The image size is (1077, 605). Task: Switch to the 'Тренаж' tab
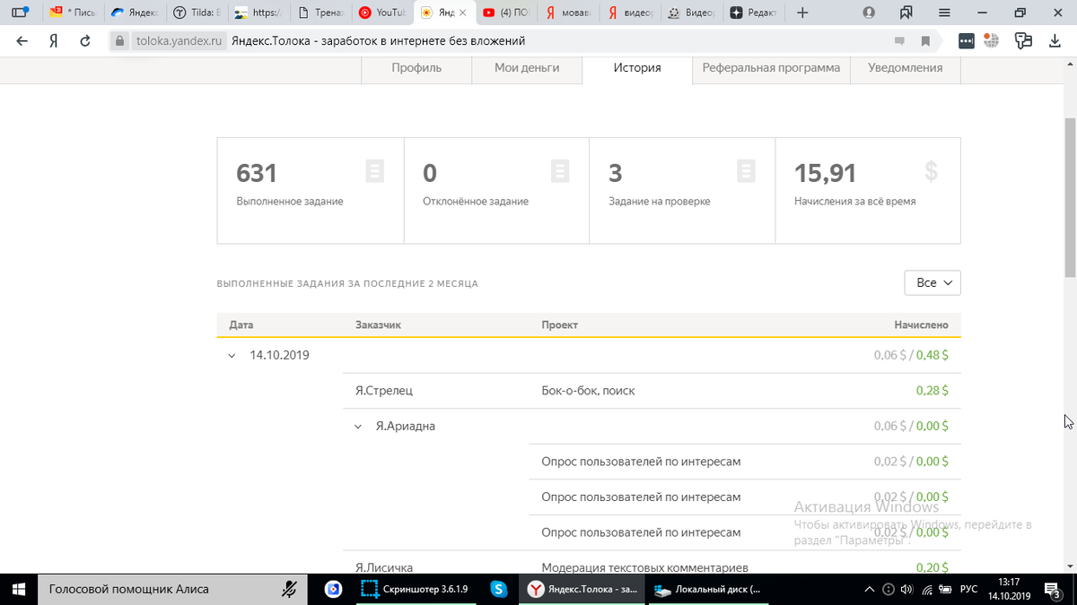click(x=320, y=13)
